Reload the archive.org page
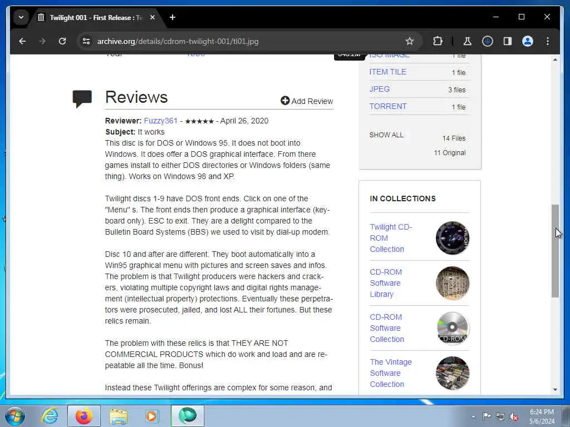 pos(62,41)
